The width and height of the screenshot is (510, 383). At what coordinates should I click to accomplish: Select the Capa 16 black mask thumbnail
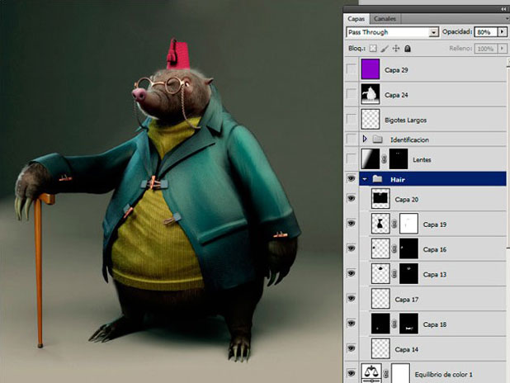408,248
